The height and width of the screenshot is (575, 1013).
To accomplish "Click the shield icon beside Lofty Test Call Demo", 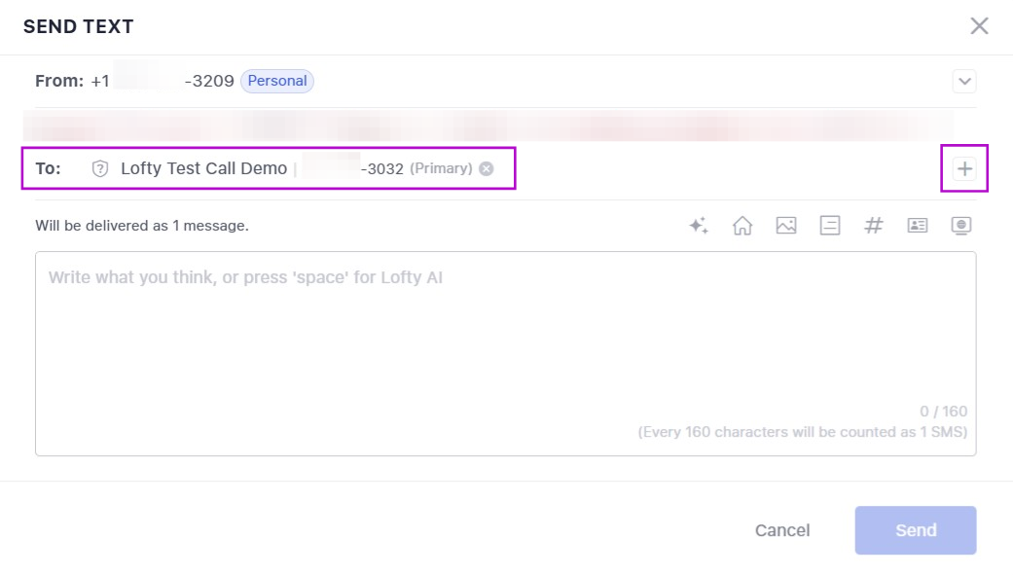I will point(100,169).
